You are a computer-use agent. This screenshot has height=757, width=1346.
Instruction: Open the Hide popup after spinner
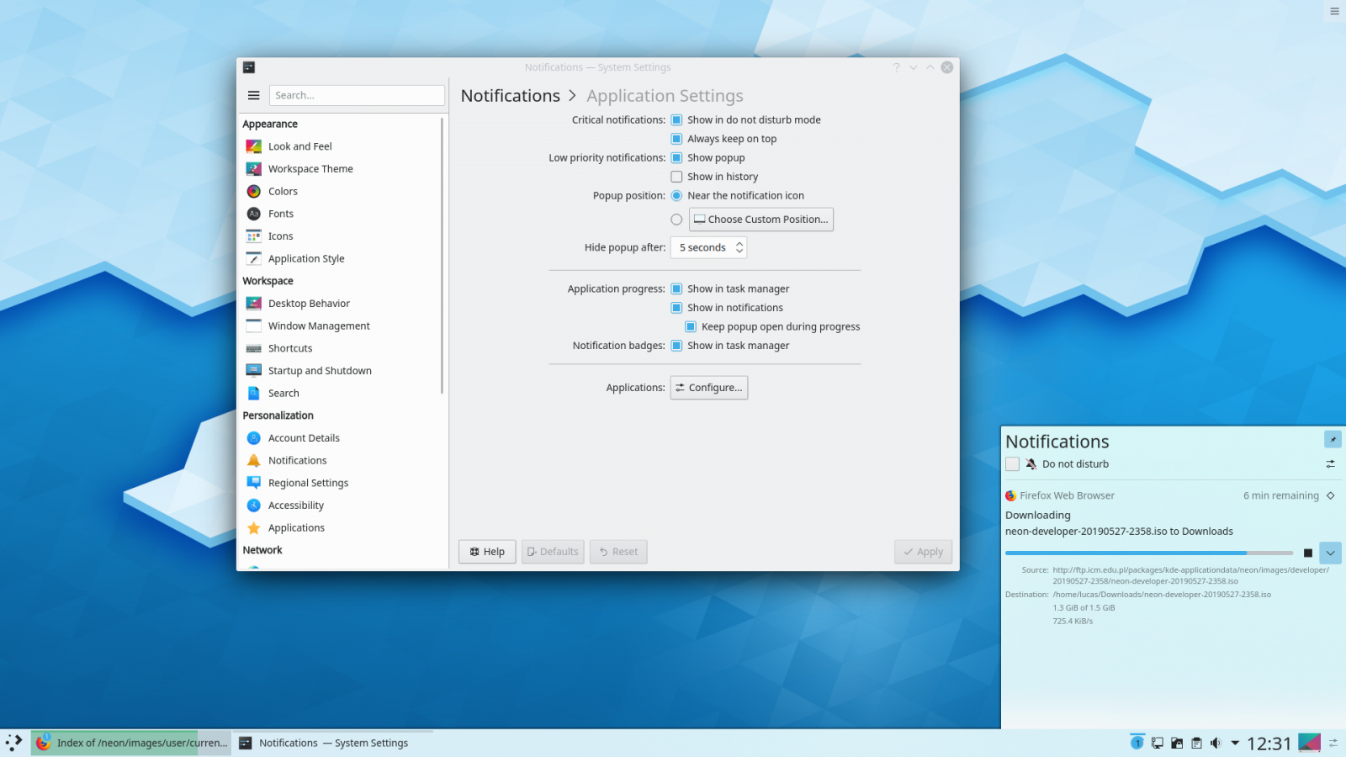pyautogui.click(x=737, y=247)
